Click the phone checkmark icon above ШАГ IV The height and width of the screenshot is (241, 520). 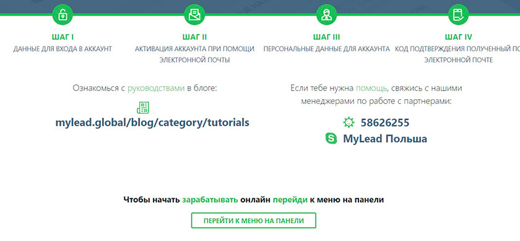(458, 15)
